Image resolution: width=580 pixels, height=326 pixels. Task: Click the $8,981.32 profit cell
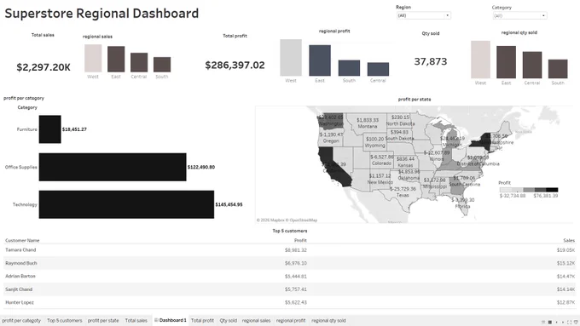(x=296, y=250)
